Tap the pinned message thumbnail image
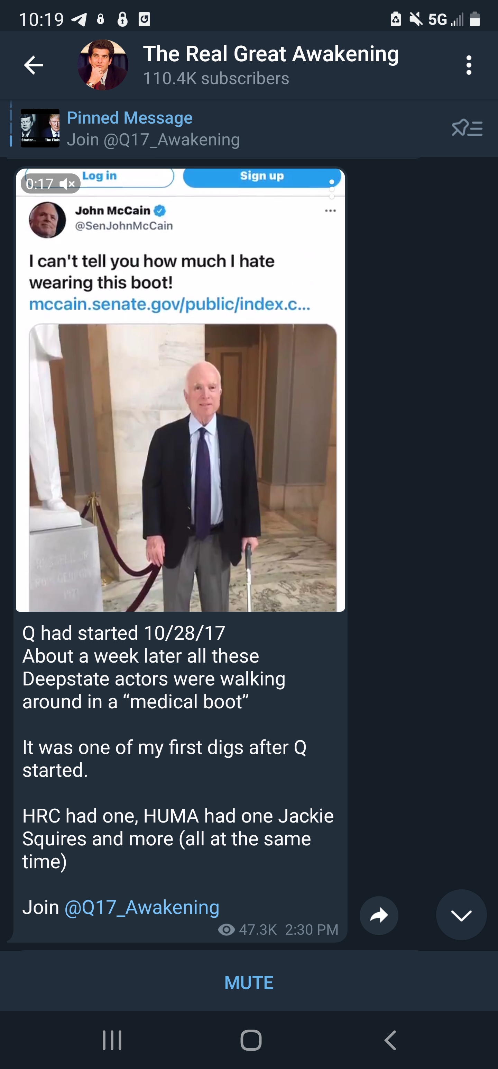Screen dimensions: 498x1069 40,128
